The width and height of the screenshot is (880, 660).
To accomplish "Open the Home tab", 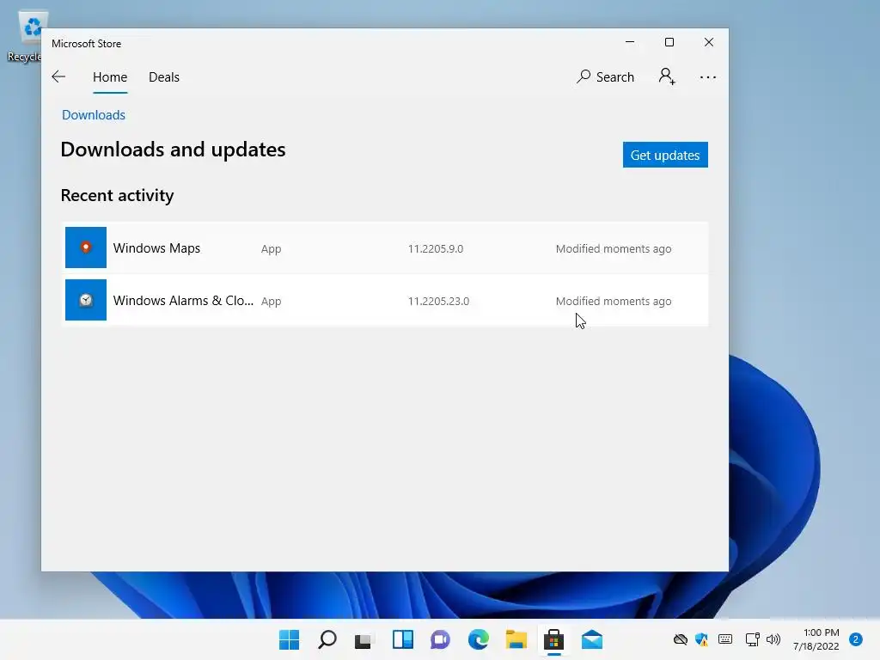I will [x=110, y=76].
